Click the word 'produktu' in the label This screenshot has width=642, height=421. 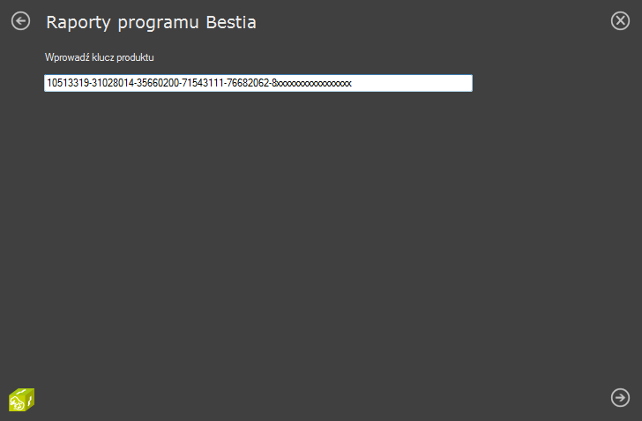135,57
